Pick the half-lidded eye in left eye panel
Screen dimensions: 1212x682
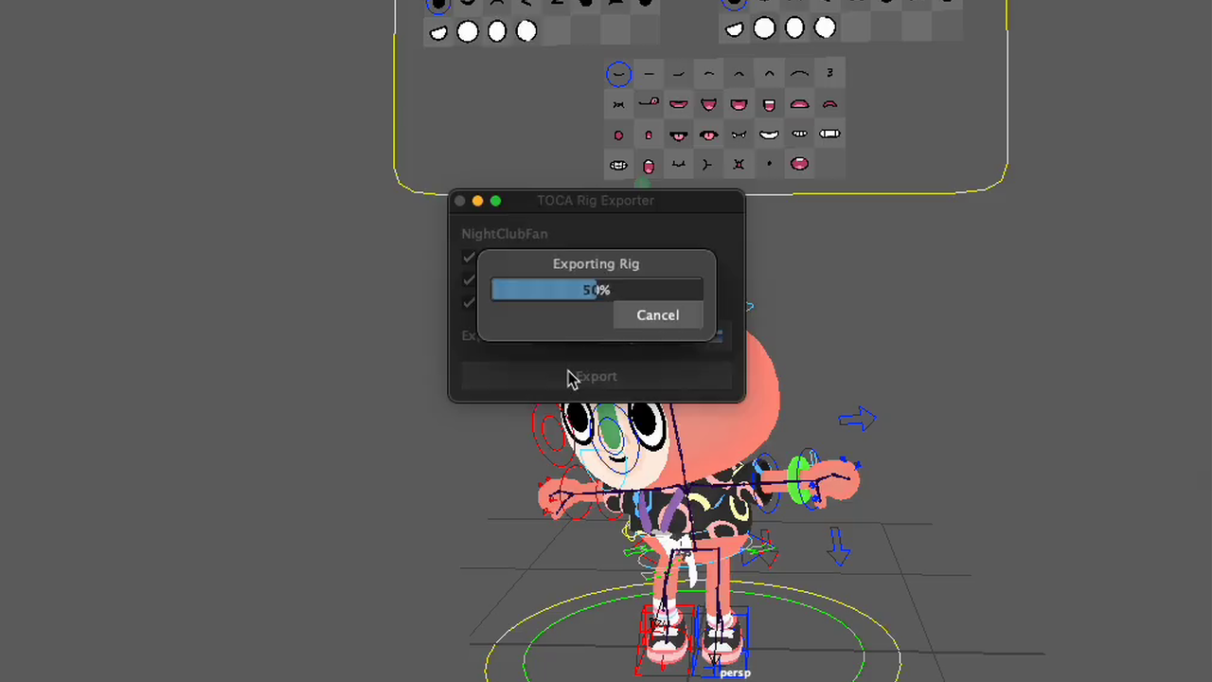(x=438, y=33)
